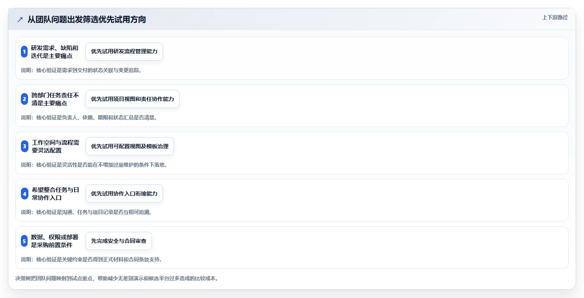Click note about 正式材料和合同条款支持
The width and height of the screenshot is (584, 298).
[92, 259]
